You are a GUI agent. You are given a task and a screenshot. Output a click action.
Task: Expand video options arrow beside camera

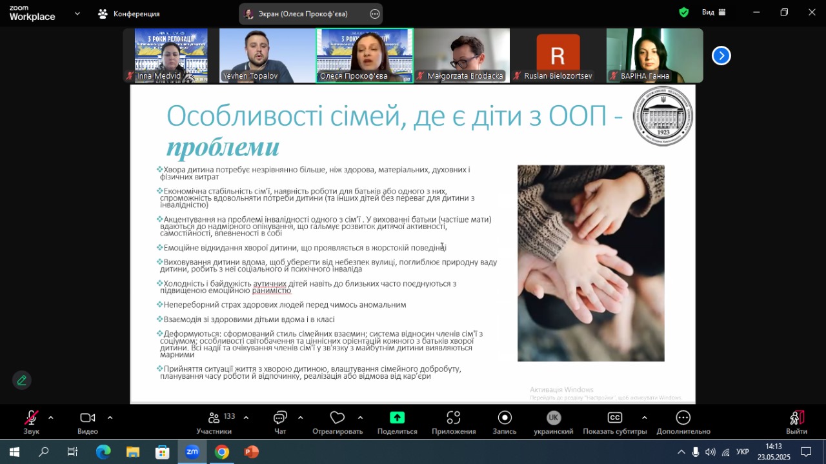click(110, 418)
